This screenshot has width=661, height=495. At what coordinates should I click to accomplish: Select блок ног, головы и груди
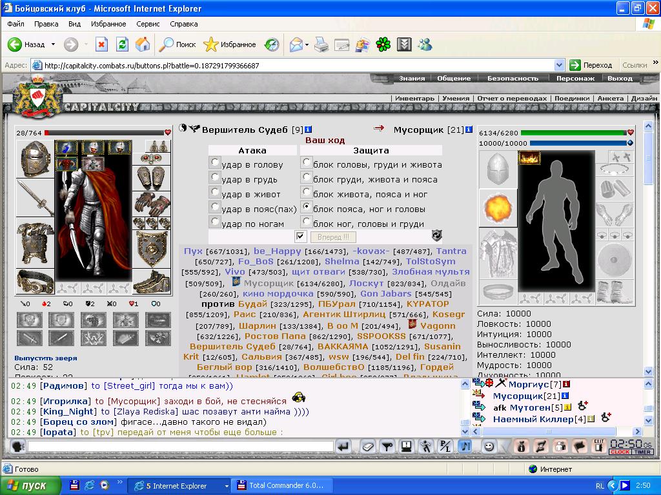(x=307, y=222)
